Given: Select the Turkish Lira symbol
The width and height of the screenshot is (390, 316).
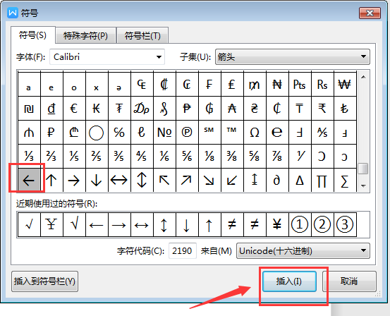Looking at the screenshot, I should pos(345,108).
